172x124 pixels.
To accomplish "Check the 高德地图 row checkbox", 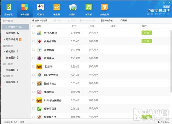I will [x=33, y=50].
